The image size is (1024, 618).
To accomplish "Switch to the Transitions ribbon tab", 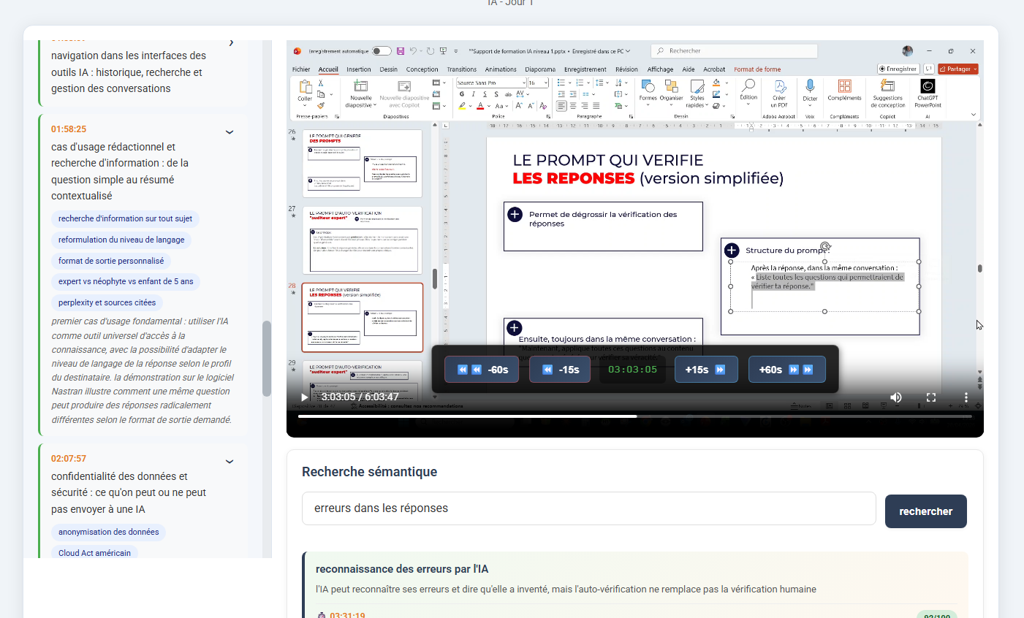I will (x=461, y=69).
